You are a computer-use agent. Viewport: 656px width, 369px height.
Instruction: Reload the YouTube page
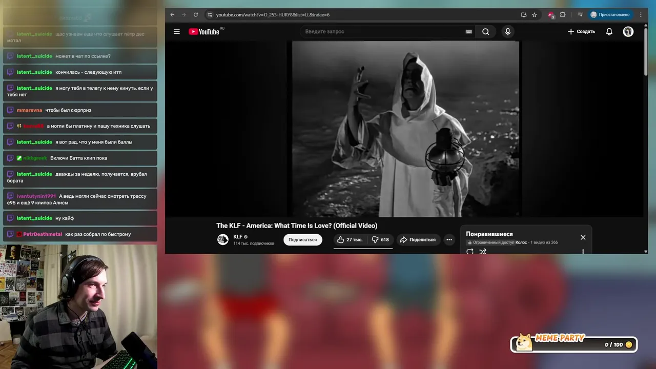(196, 15)
